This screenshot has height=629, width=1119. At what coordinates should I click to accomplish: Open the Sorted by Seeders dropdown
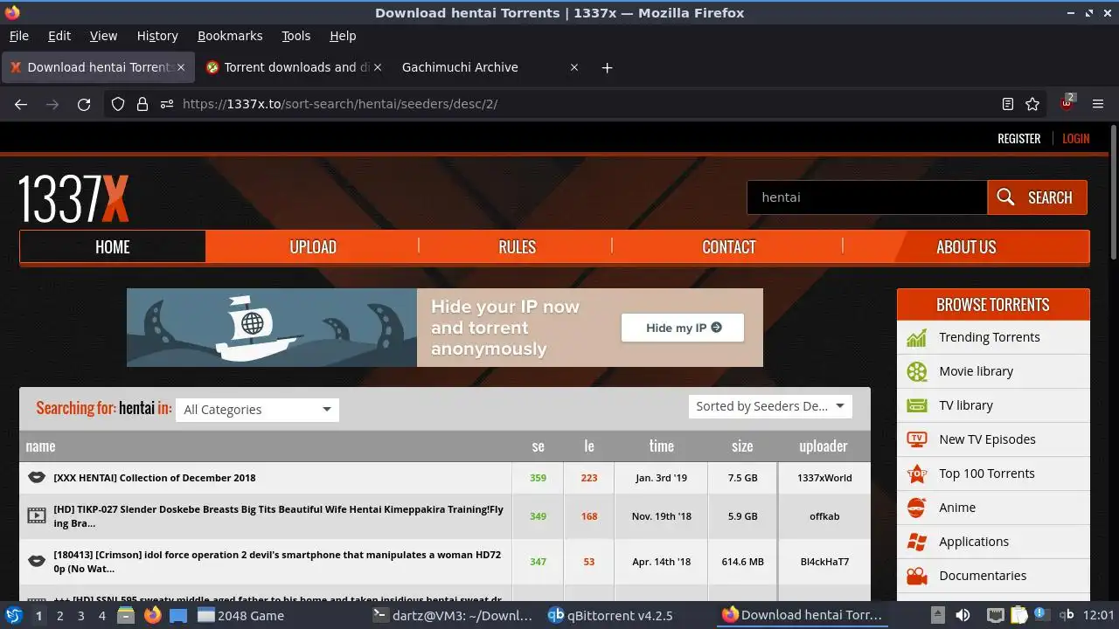click(x=770, y=406)
